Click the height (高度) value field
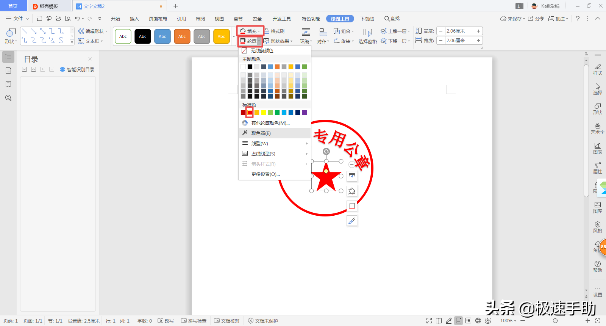 (459, 31)
